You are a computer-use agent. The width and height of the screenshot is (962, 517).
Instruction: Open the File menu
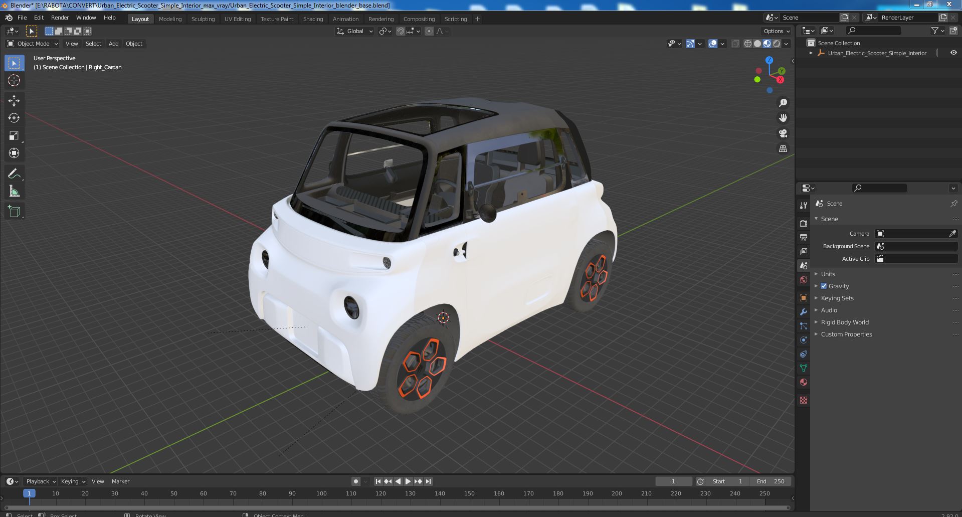(22, 18)
